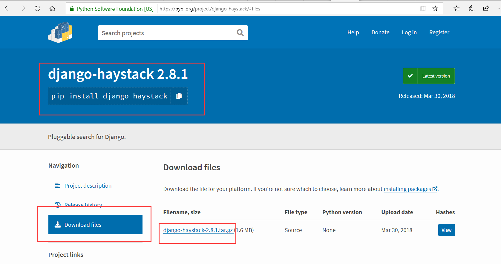This screenshot has width=501, height=264.
Task: Click the address bar URL
Action: tap(210, 9)
